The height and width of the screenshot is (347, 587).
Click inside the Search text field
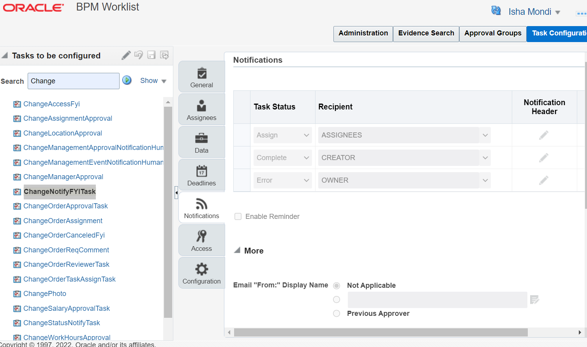coord(73,81)
